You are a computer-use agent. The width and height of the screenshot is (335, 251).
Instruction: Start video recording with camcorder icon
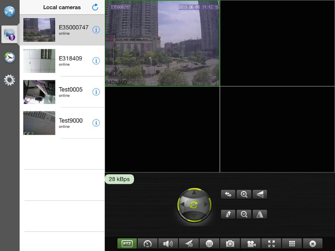tap(251, 244)
